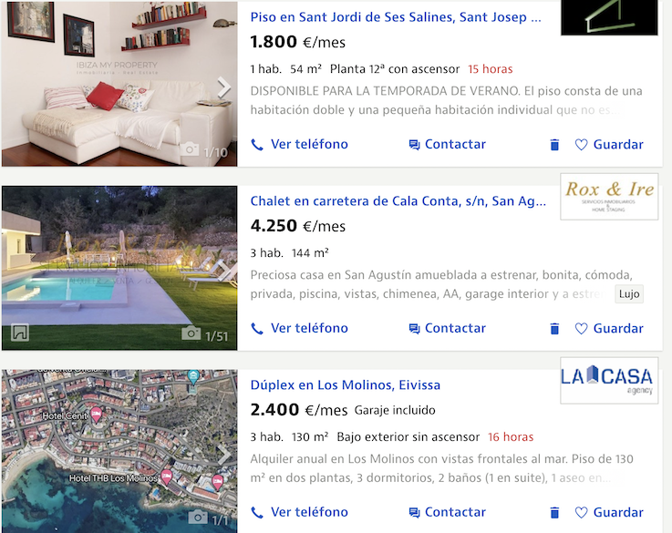This screenshot has height=533, width=672.
Task: Open the Dúplex en Los Molinos, Eivissa listing link
Action: pos(345,384)
